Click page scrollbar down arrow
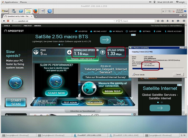This screenshot has height=138, width=188. [186, 114]
